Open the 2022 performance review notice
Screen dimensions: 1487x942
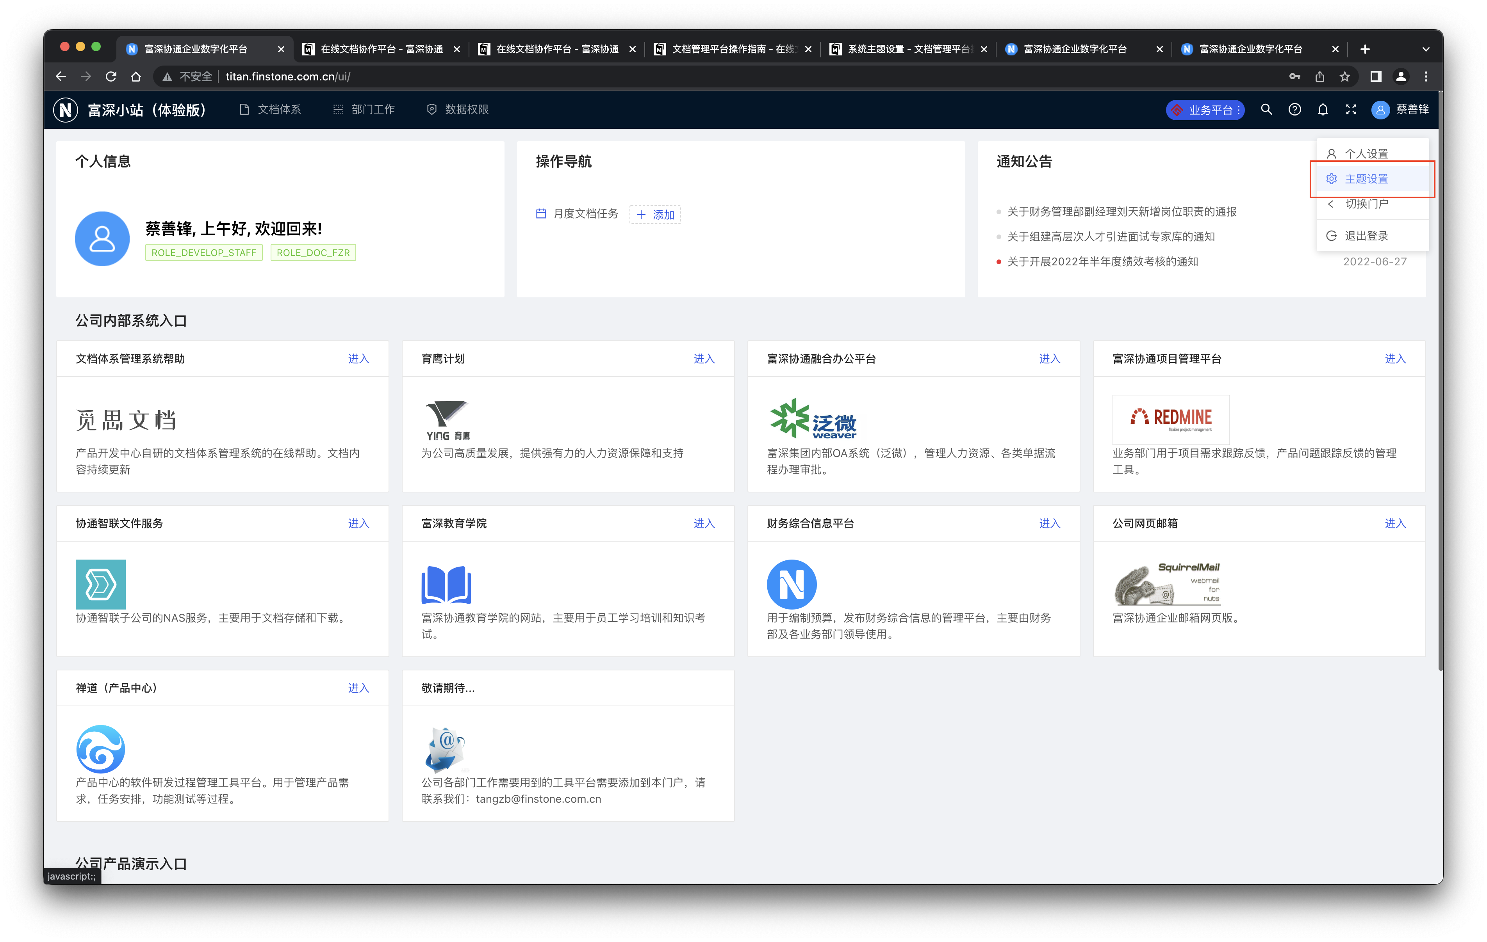click(x=1102, y=262)
